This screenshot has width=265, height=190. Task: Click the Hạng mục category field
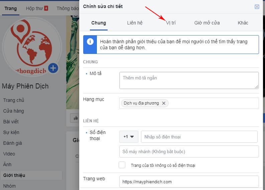[x=189, y=103]
